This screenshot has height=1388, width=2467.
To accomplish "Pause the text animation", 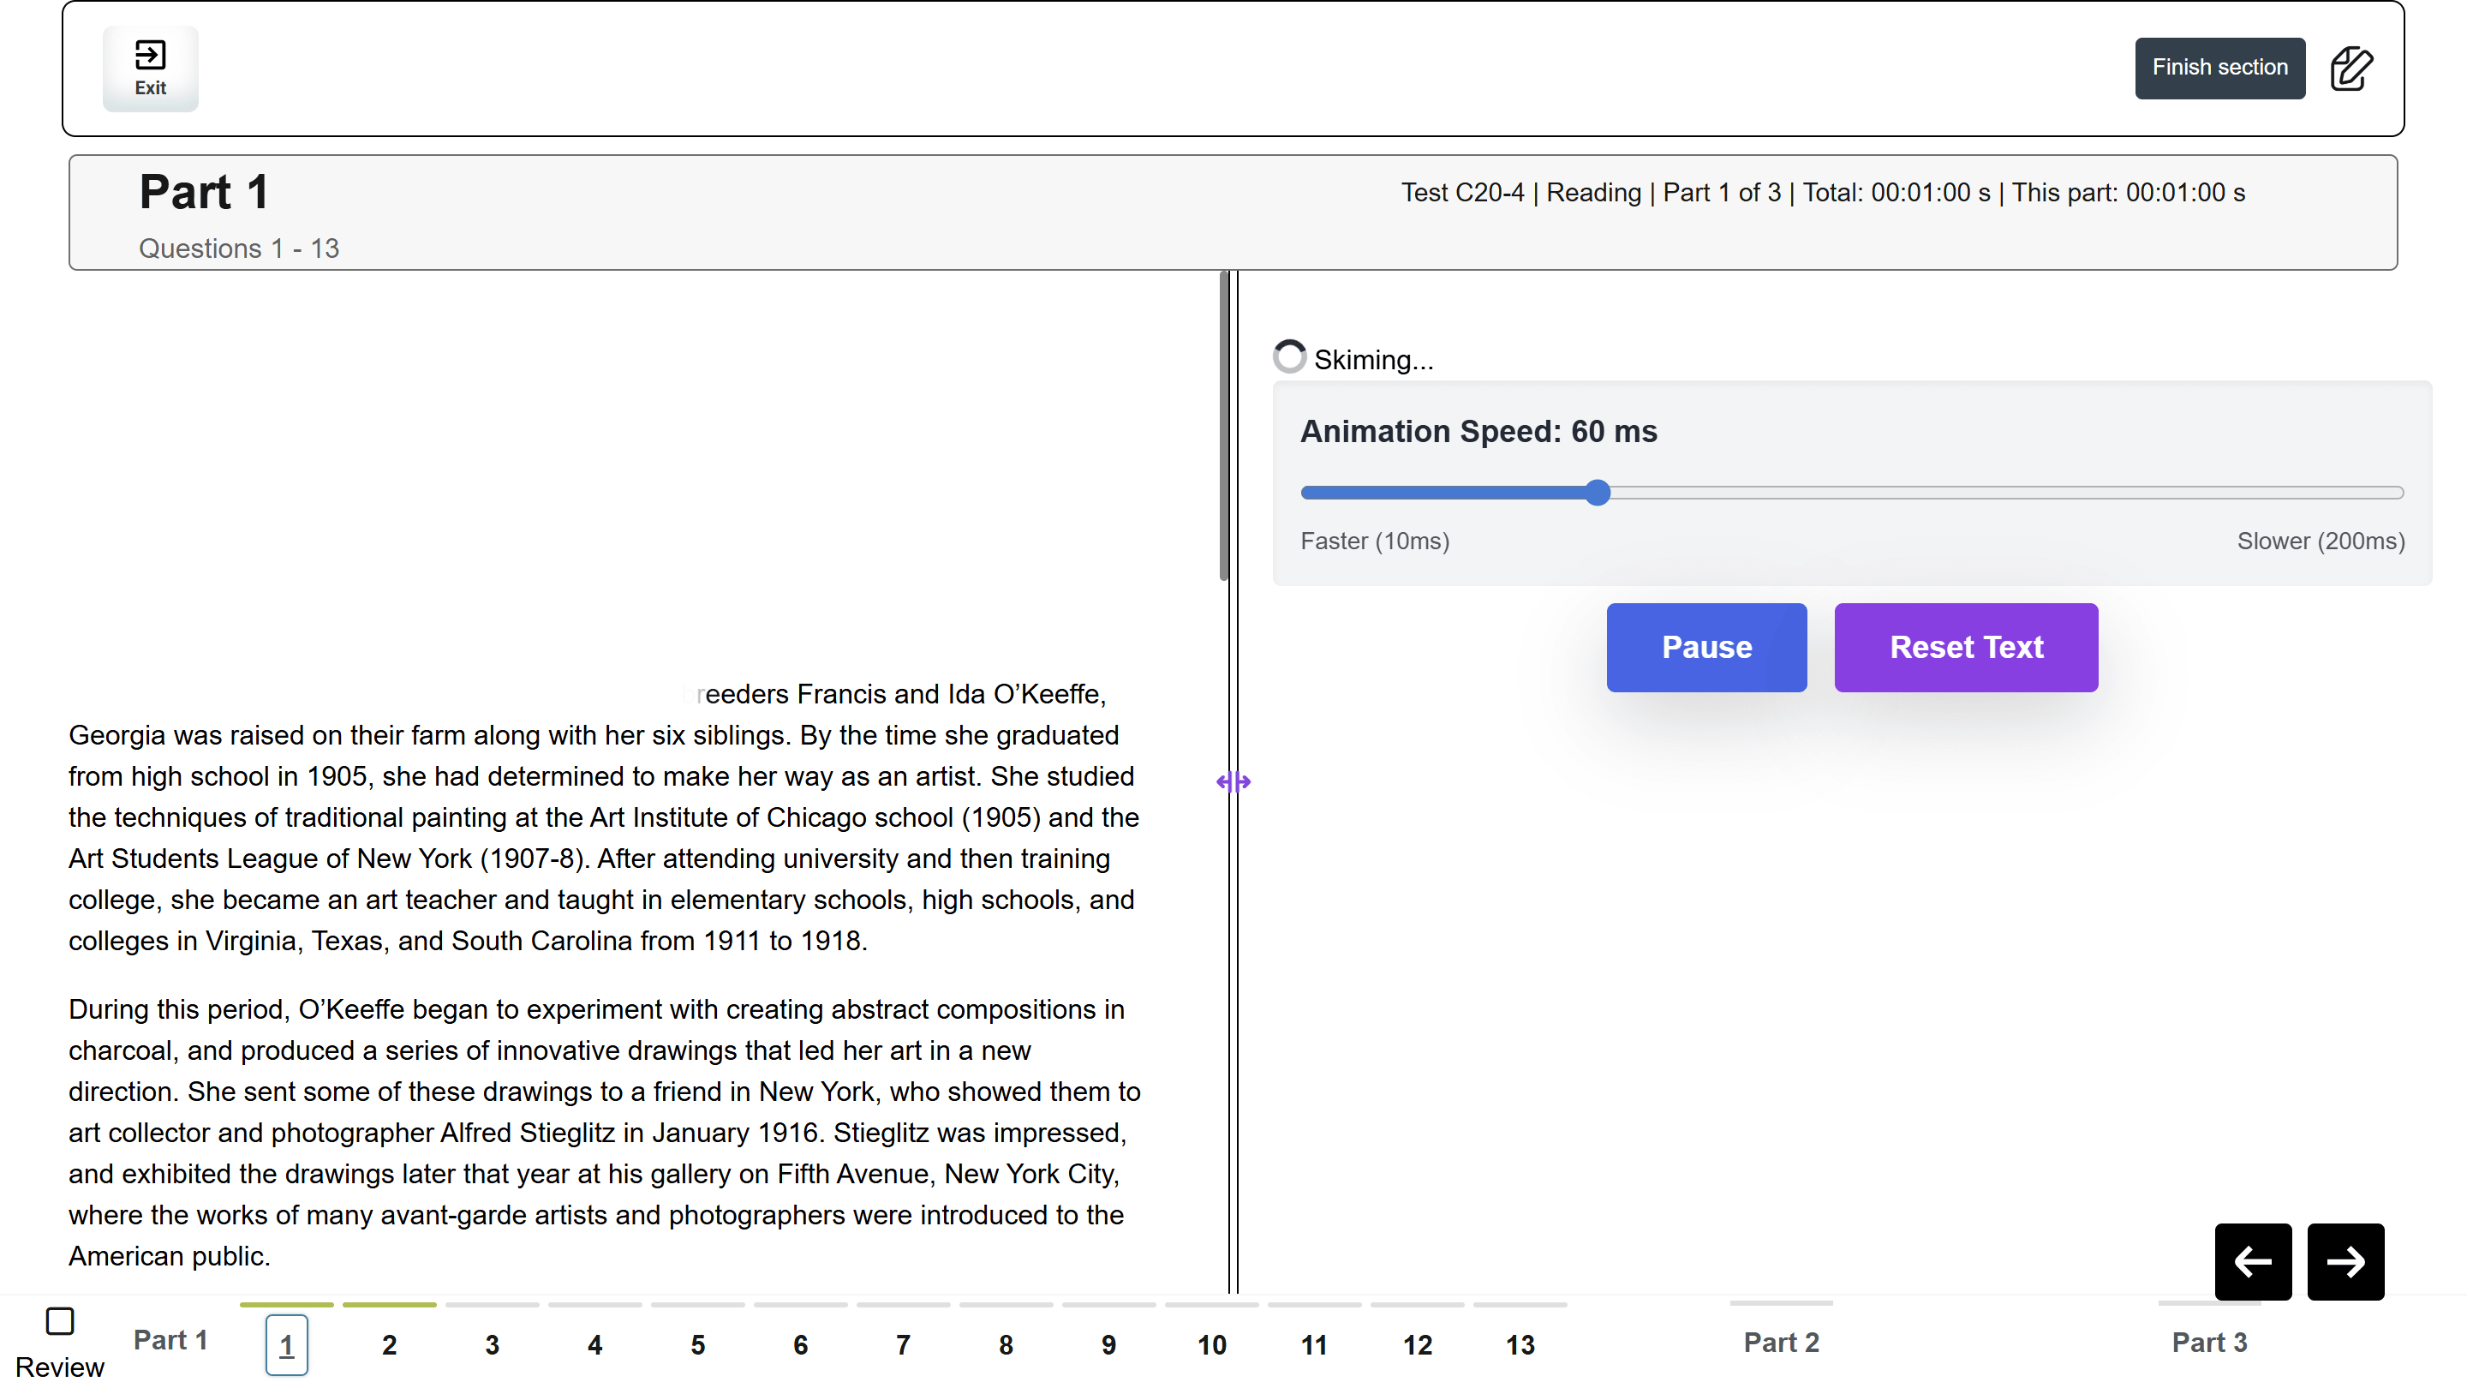I will (1705, 647).
